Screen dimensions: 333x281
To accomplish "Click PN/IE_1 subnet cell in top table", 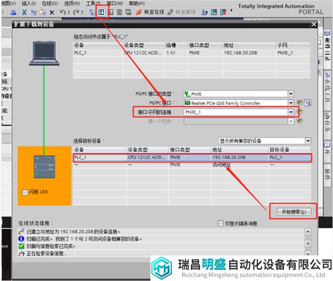I will 285,53.
